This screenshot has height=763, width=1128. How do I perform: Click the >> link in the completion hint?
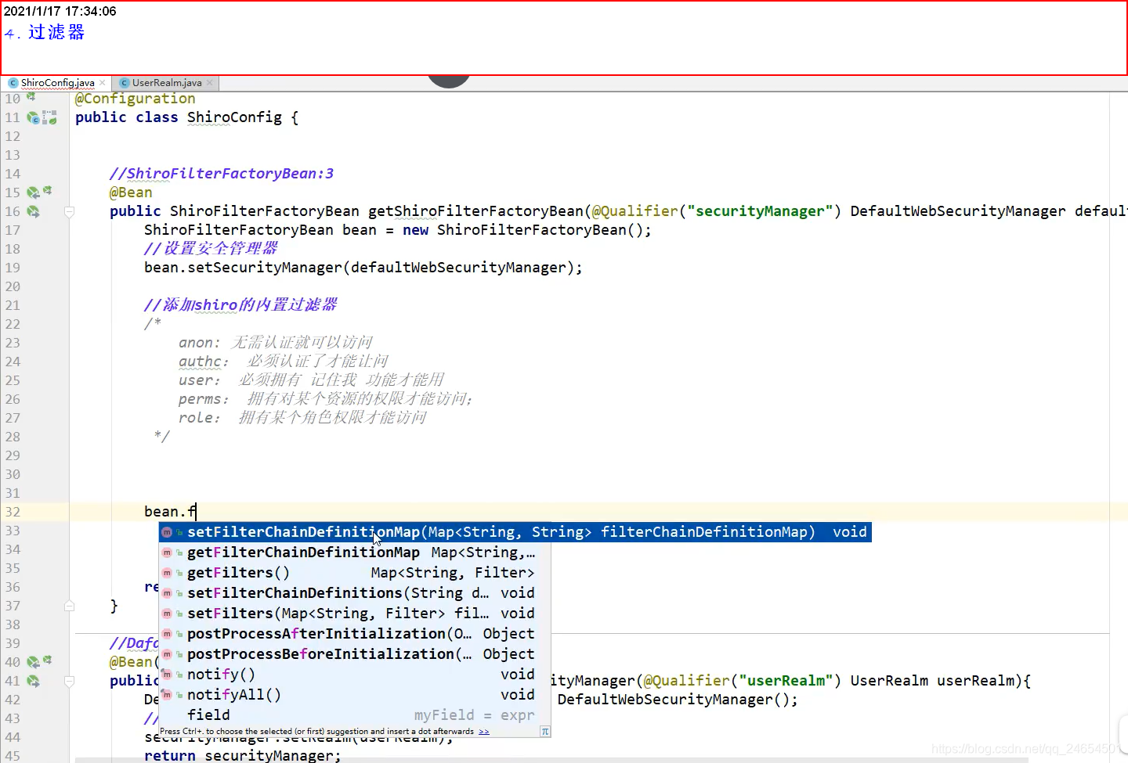click(484, 732)
